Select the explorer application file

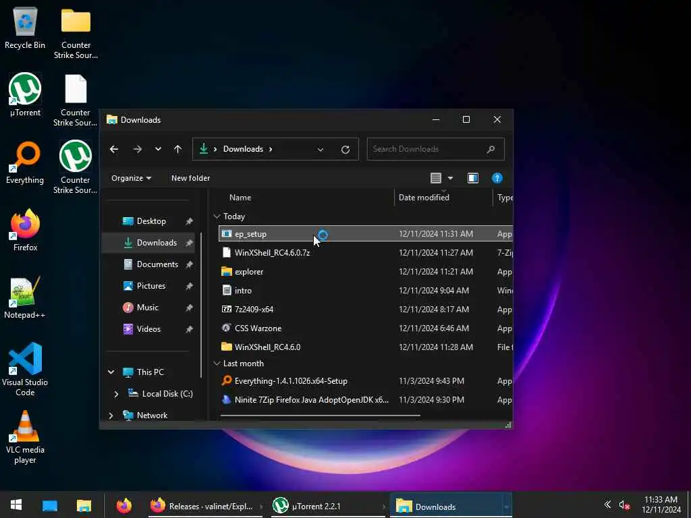point(365,272)
